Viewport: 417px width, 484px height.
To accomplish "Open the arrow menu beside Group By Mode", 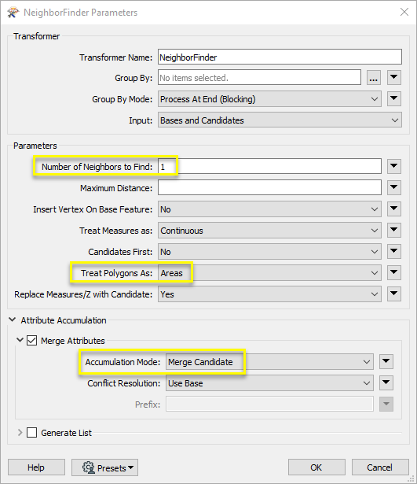I will click(394, 99).
